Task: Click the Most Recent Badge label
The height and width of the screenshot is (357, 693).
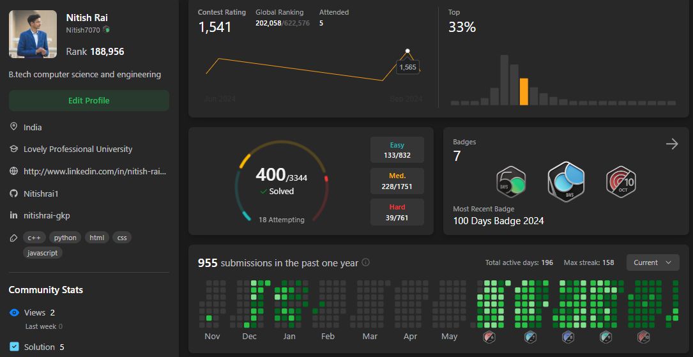Action: (x=484, y=209)
